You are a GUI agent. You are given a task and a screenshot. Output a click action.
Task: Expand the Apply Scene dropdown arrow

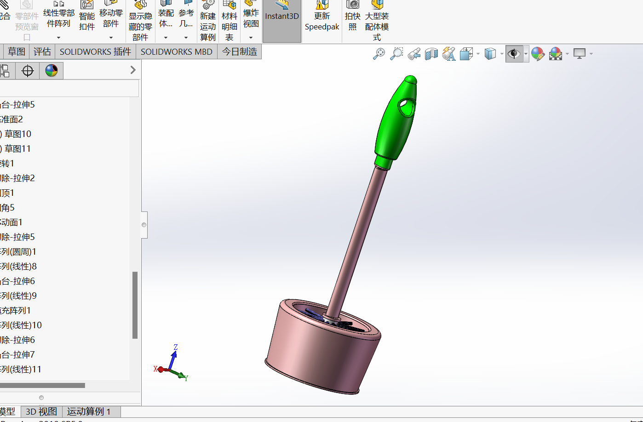[x=567, y=54]
